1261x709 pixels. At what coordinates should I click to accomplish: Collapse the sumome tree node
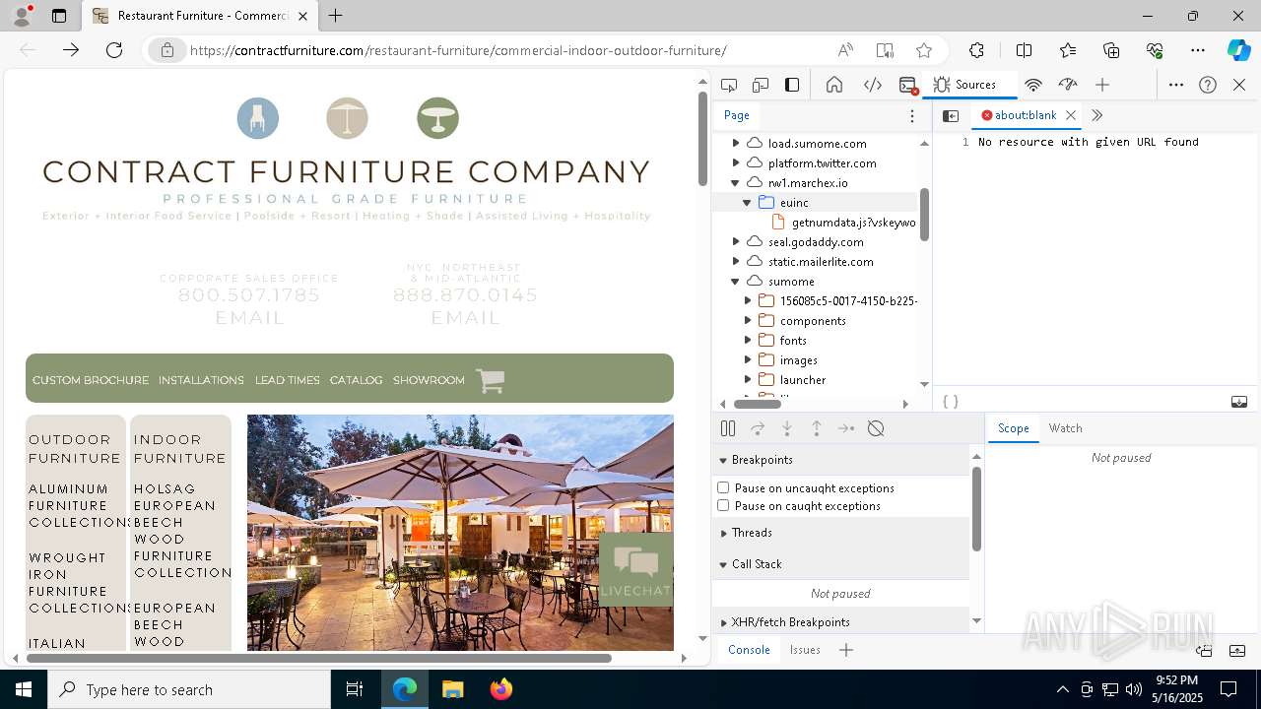tap(735, 281)
